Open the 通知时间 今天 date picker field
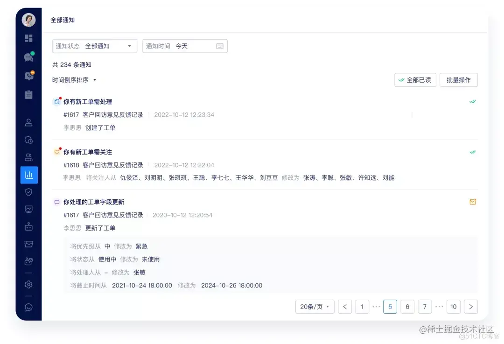The width and height of the screenshot is (504, 344). 185,46
